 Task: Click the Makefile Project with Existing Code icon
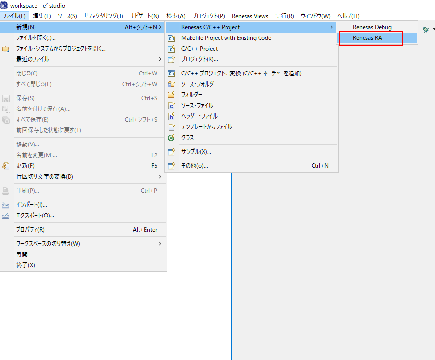[x=171, y=38]
